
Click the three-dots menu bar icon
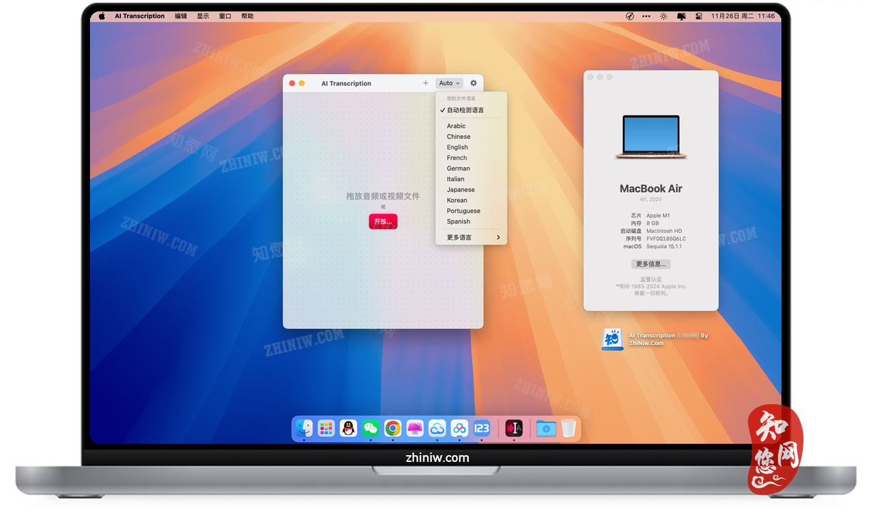coord(646,16)
